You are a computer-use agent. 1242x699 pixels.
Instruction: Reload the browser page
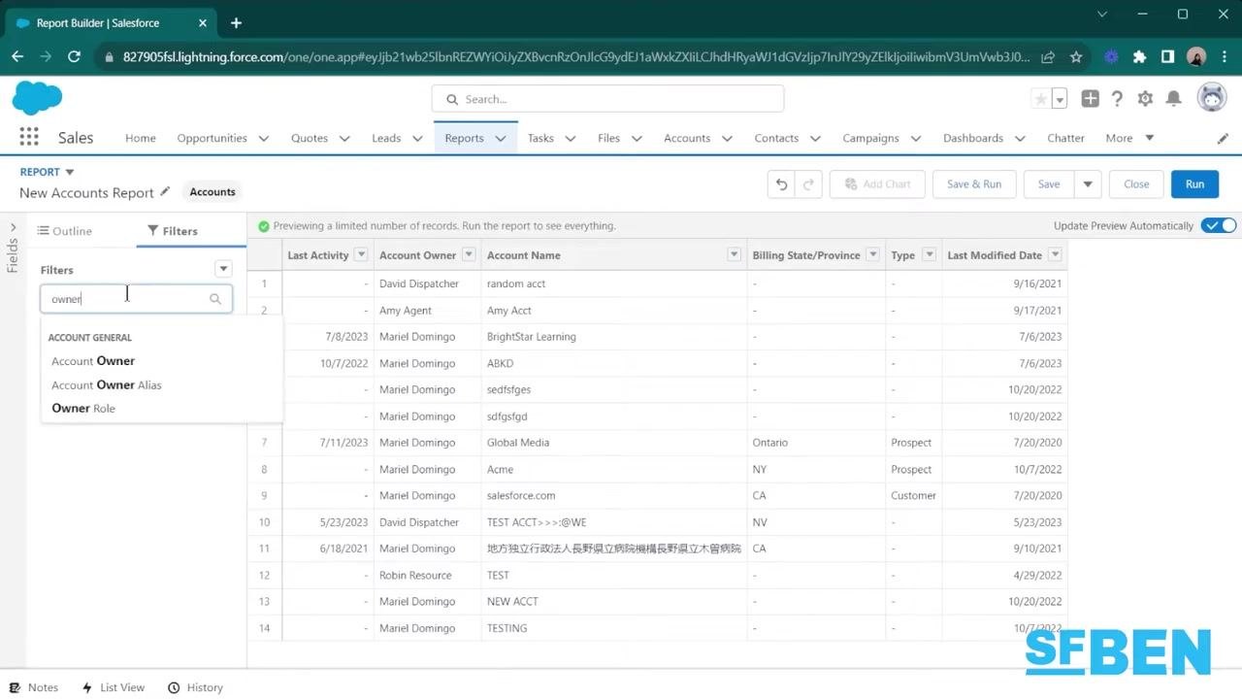tap(74, 57)
